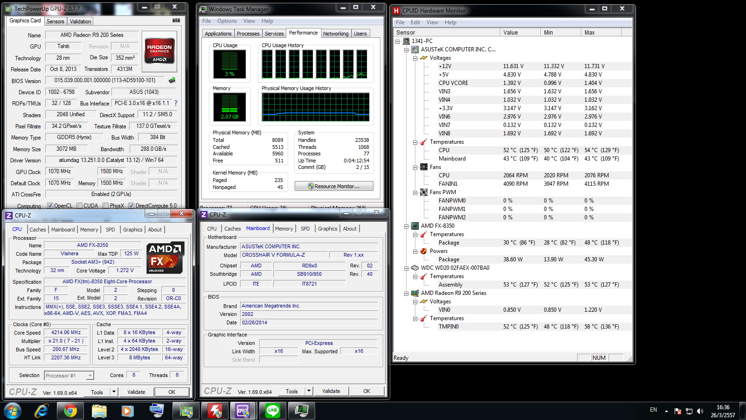Click the Bus Interface question mark in GPU-Z
Viewport: 746px width, 420px height.
pos(176,103)
